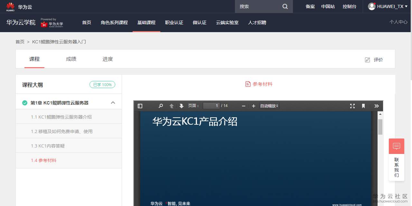Open the 人才招聘 nav item

click(257, 22)
